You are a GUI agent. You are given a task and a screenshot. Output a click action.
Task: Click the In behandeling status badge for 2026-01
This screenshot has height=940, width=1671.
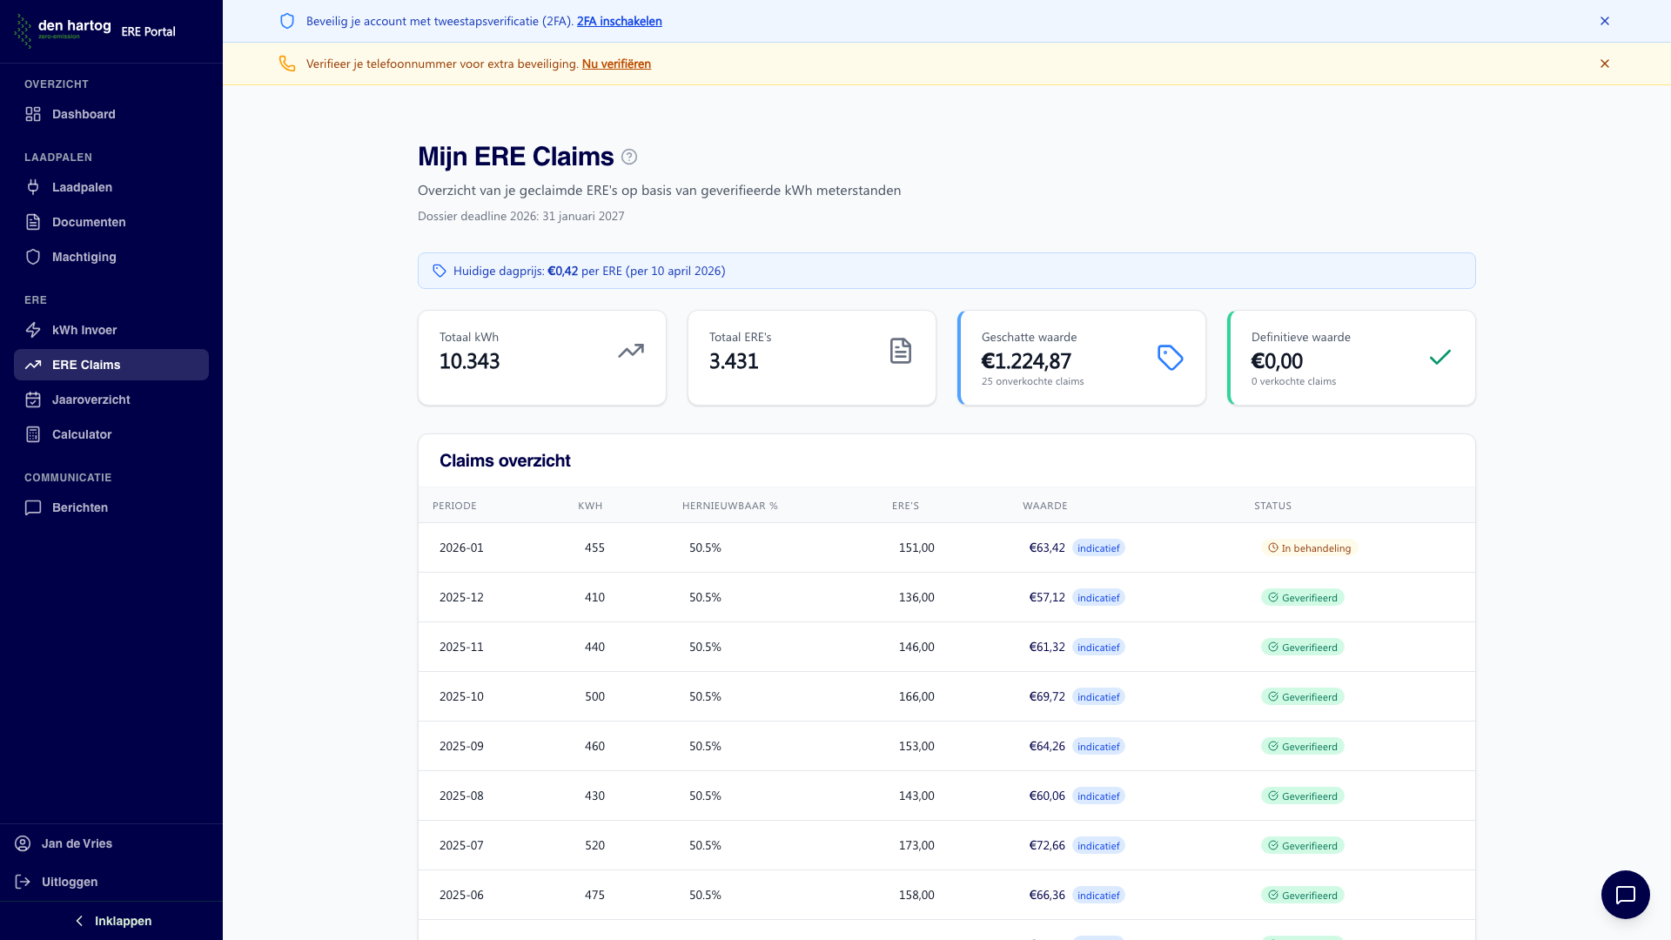(1310, 548)
